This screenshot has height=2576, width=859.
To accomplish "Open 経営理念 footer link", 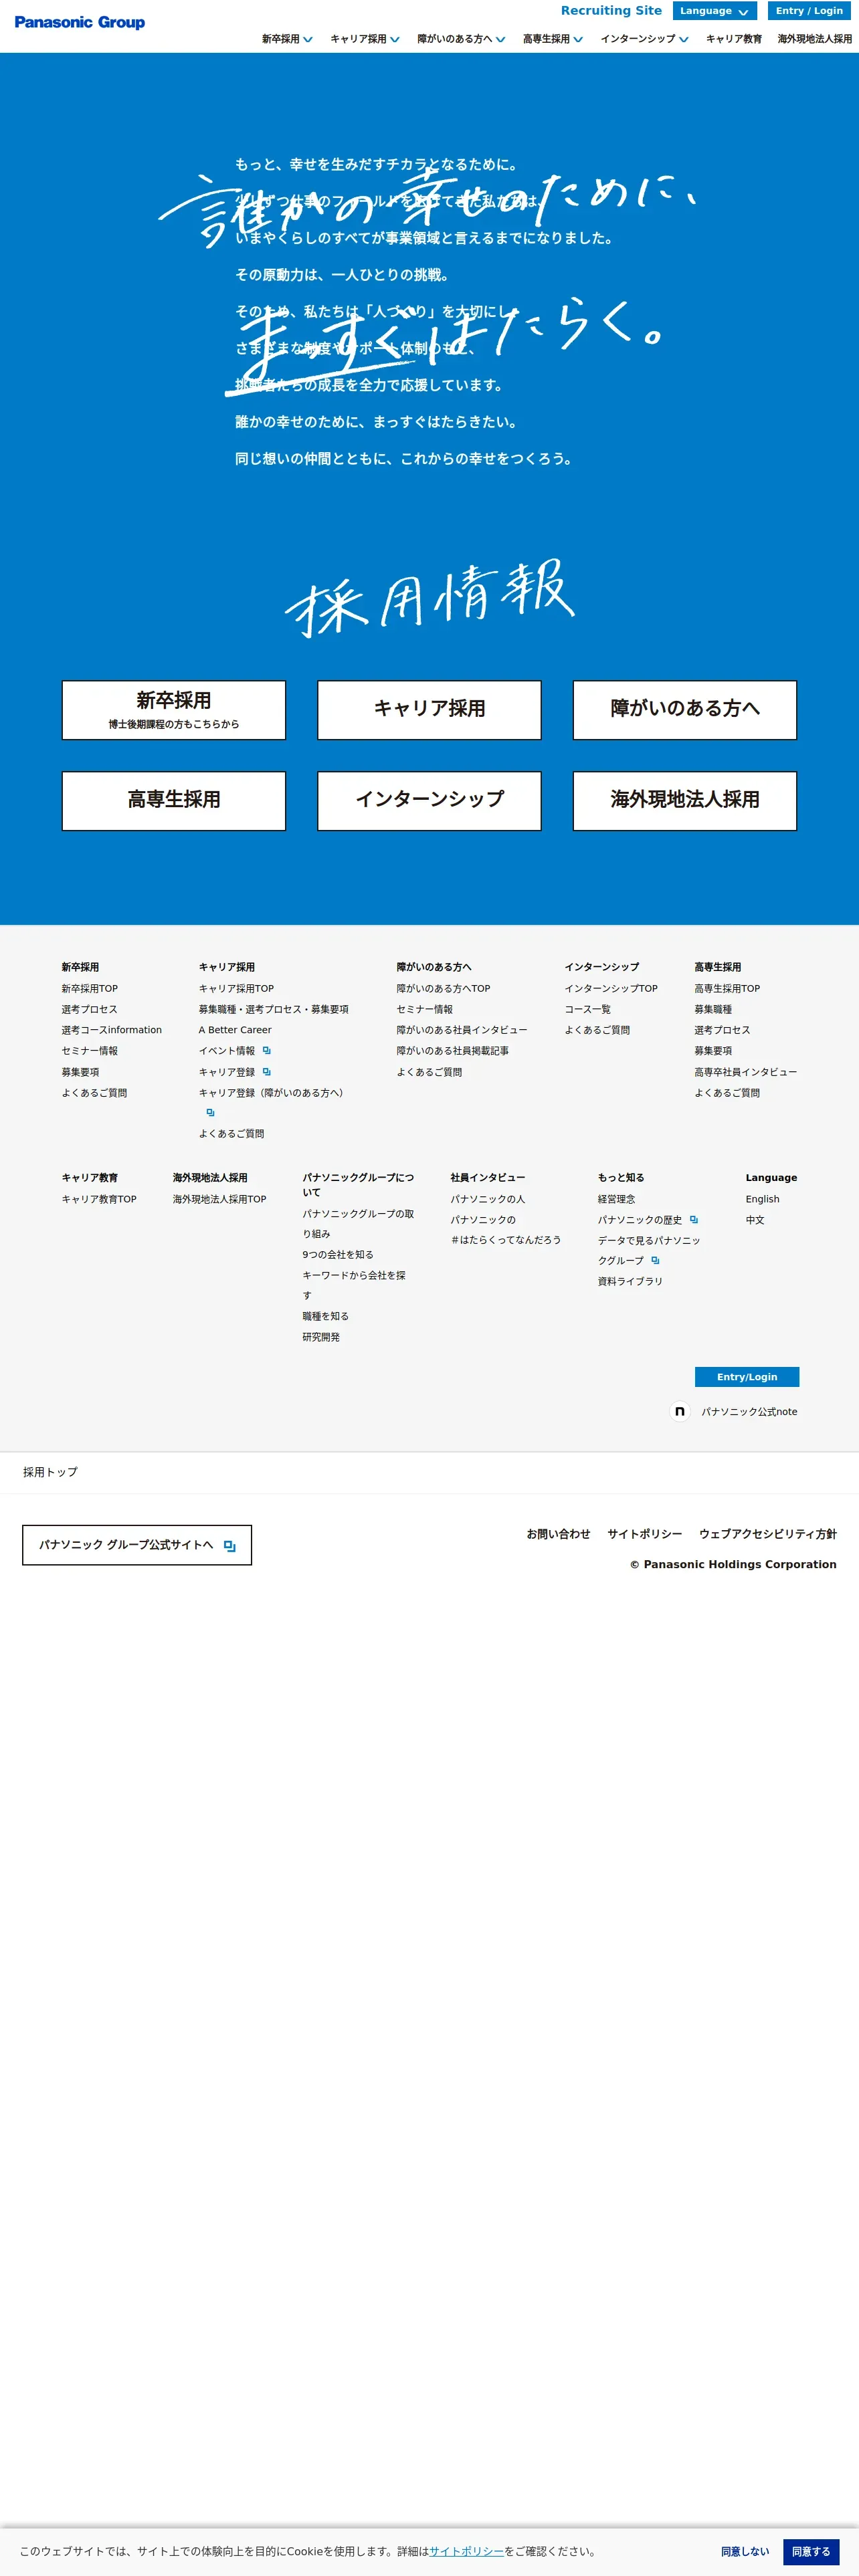I will 616,1199.
